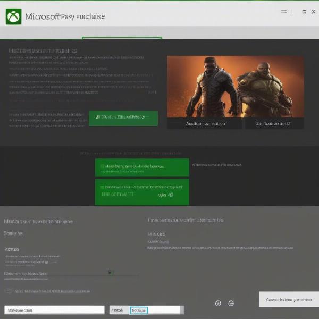Click the green lock icon on the underlined field
This screenshot has height=319, width=319.
pyautogui.click(x=110, y=273)
